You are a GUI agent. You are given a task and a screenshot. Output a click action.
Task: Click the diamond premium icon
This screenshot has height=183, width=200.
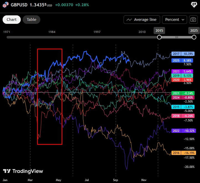click(x=194, y=5)
